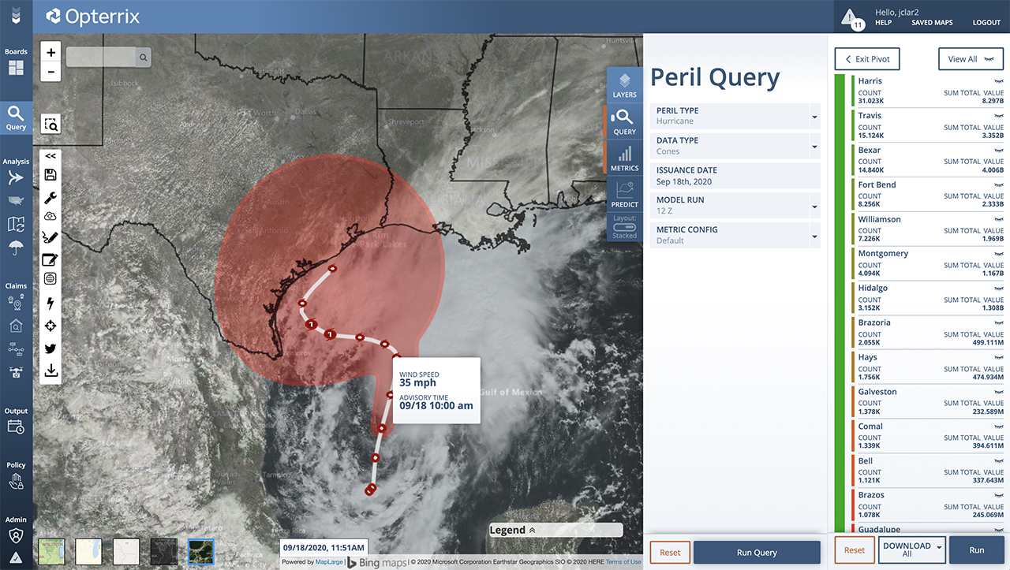
Task: Open Saved Maps in header
Action: point(932,23)
